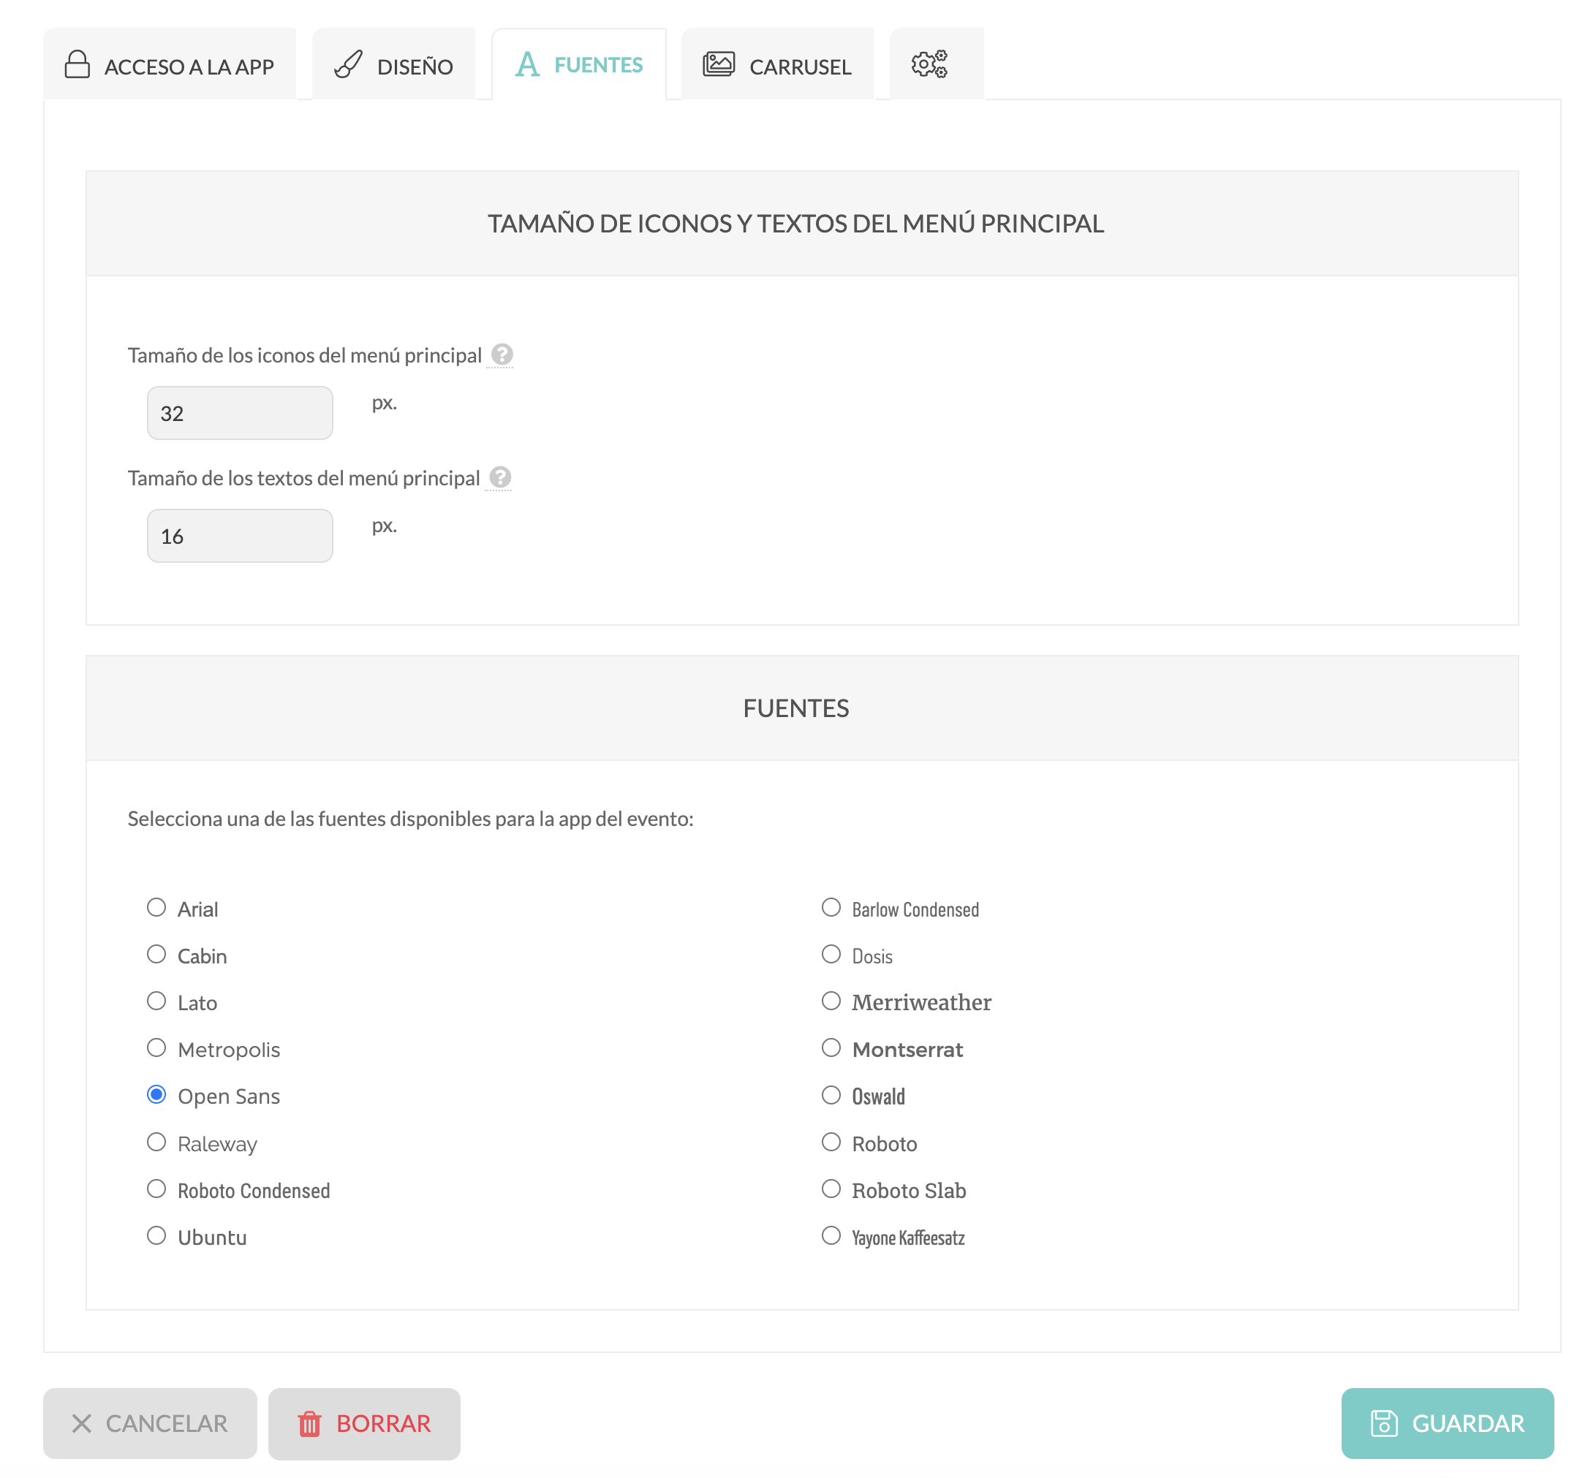
Task: Click help icon beside textos del menú
Action: [500, 477]
